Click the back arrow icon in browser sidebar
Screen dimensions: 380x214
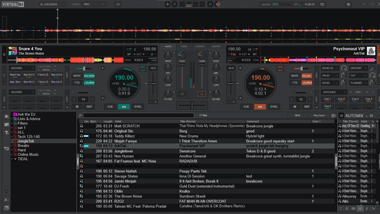pyautogui.click(x=6, y=148)
